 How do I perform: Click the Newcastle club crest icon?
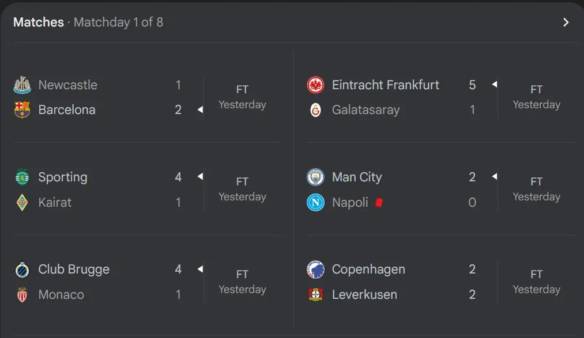[22, 85]
